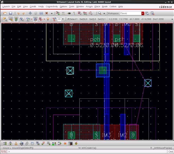
Task: Select the pin marker labeled A in canvas
Action: click(69, 93)
